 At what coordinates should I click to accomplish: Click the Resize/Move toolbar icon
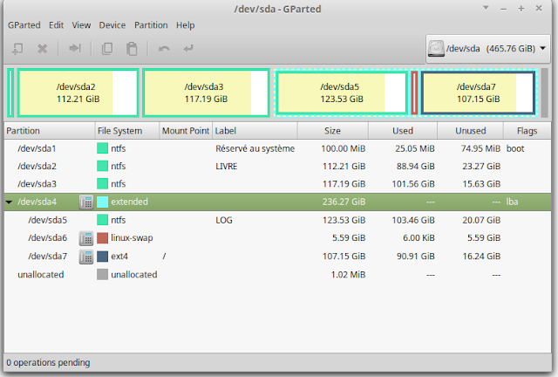[x=75, y=48]
